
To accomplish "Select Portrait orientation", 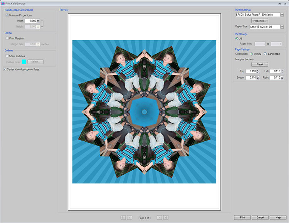I will click(x=251, y=54).
